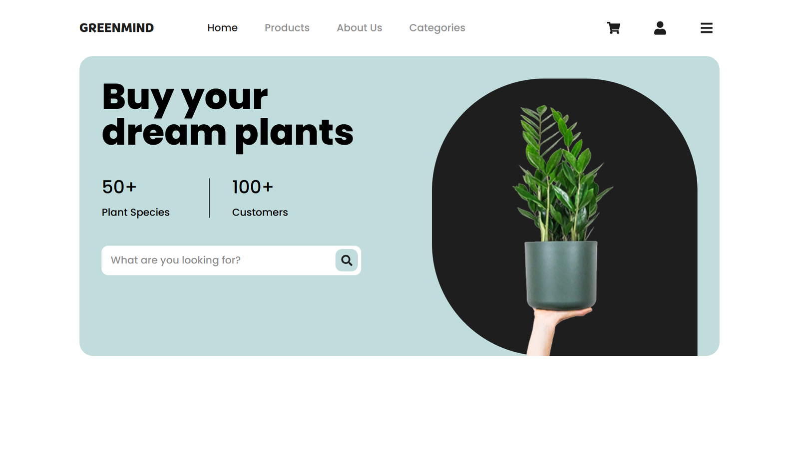
Task: Click the potted plant hero image
Action: click(564, 217)
